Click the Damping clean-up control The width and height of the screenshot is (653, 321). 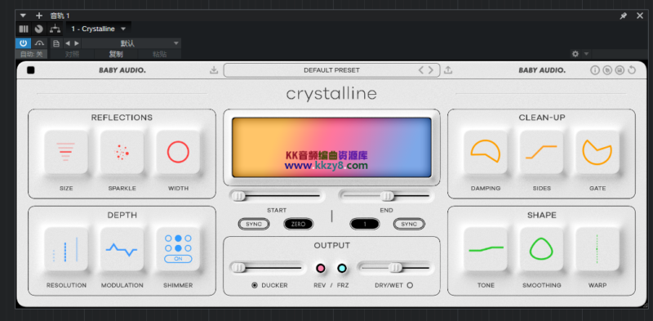click(486, 152)
